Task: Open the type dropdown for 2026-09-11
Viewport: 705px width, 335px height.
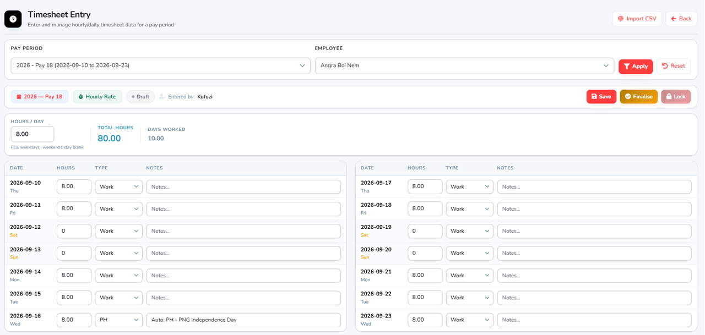Action: (x=118, y=208)
